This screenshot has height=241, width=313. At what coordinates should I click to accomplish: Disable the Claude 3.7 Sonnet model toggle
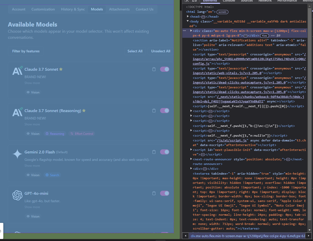[164, 69]
